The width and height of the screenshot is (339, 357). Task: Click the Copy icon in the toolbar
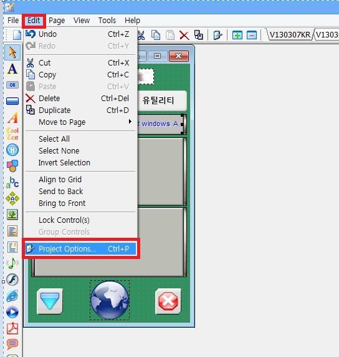pos(156,36)
